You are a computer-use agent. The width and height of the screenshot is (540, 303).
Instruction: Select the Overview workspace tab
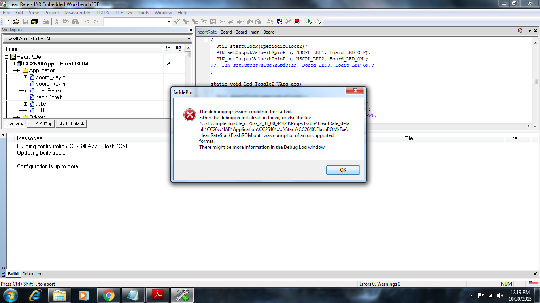click(x=15, y=123)
